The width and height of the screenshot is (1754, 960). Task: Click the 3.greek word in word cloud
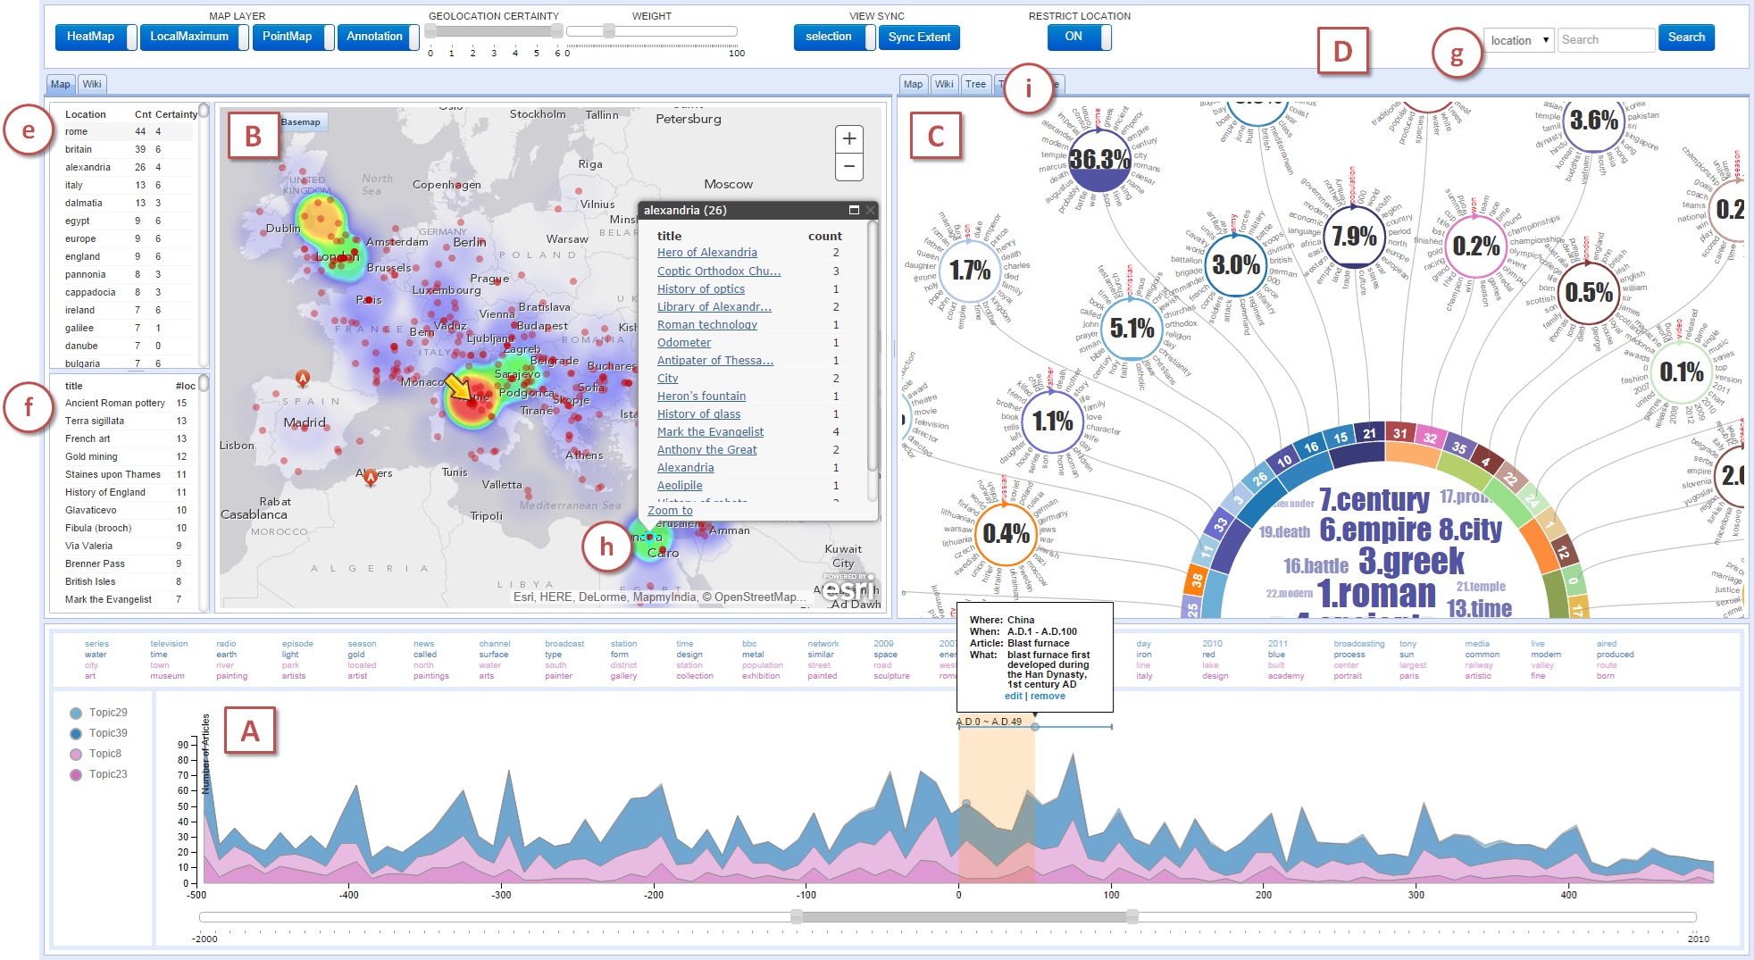pyautogui.click(x=1411, y=561)
